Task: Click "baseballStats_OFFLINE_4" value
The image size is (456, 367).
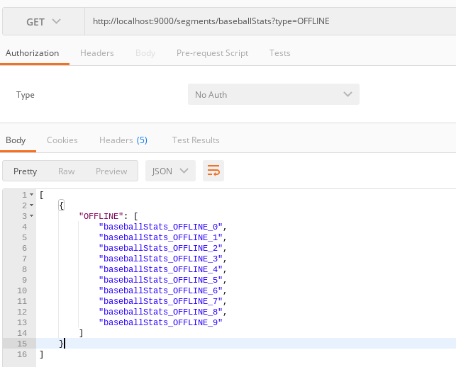Action: [160, 269]
